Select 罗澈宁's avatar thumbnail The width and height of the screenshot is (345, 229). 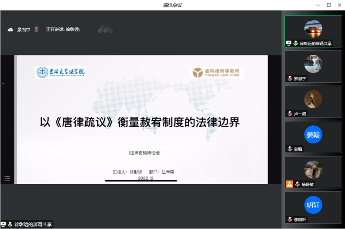click(313, 64)
